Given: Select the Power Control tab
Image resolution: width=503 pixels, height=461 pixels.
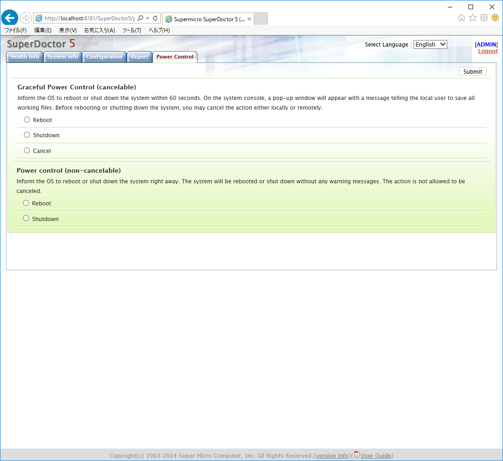Looking at the screenshot, I should (x=175, y=57).
